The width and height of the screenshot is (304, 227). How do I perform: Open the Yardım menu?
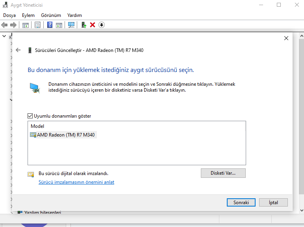(74, 15)
